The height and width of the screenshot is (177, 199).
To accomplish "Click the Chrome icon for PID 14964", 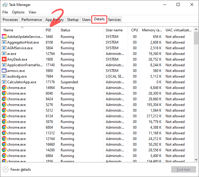I will point(4,88).
